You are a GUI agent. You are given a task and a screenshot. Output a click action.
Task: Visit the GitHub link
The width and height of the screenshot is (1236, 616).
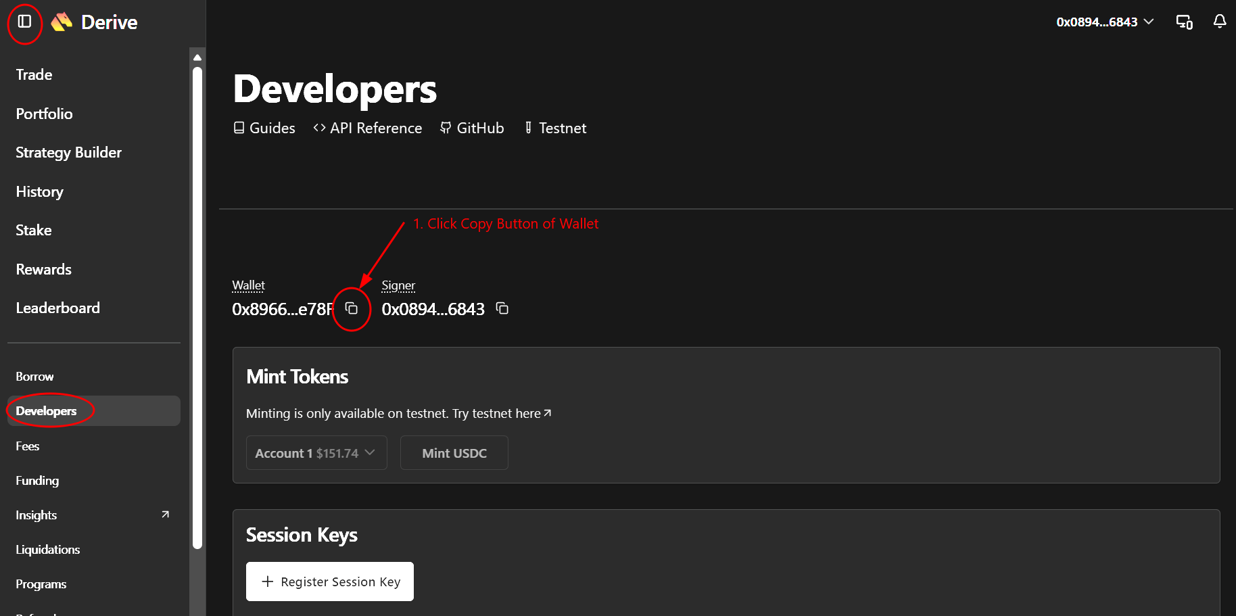click(472, 128)
